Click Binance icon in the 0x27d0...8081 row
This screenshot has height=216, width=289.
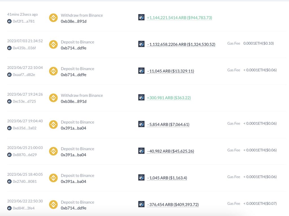point(53,178)
